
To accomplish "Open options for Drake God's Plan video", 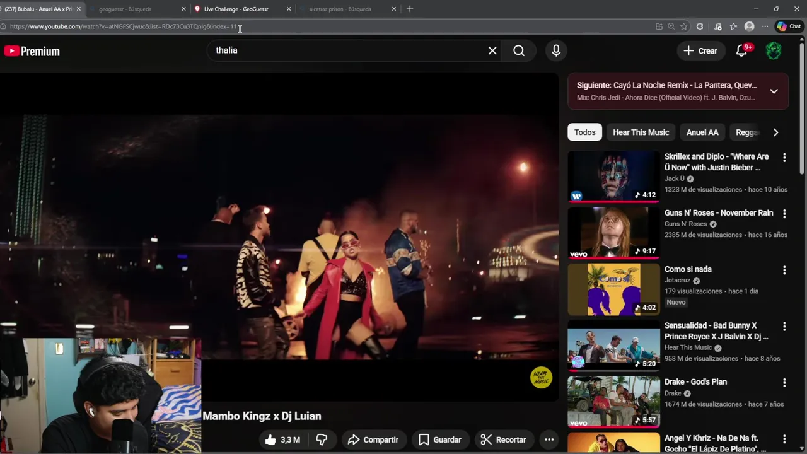I will (784, 383).
